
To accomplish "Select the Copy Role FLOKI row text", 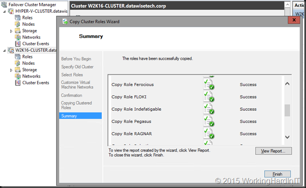I will point(129,97).
